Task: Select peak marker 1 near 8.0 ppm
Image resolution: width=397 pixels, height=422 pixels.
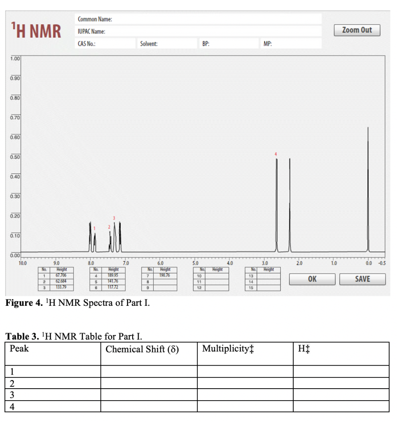Action: tap(95, 227)
